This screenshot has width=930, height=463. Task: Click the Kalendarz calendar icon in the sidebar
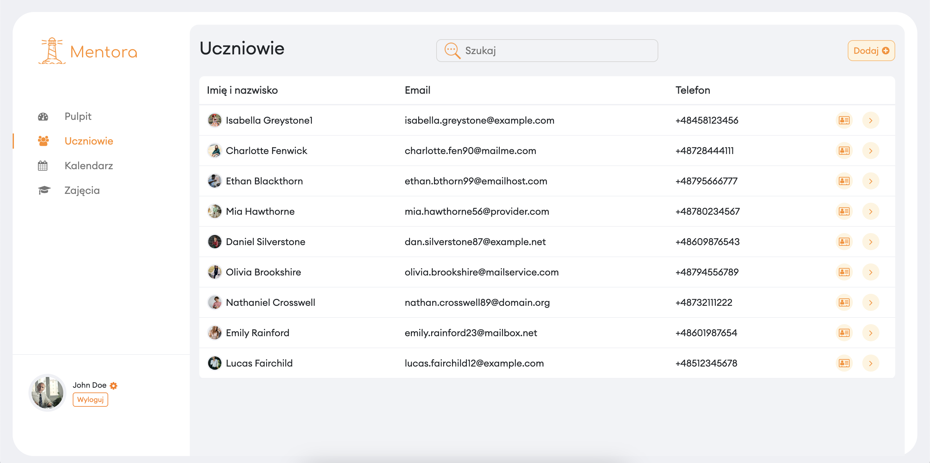[43, 166]
